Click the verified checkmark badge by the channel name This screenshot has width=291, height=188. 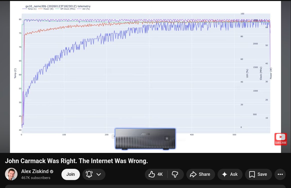(x=51, y=171)
